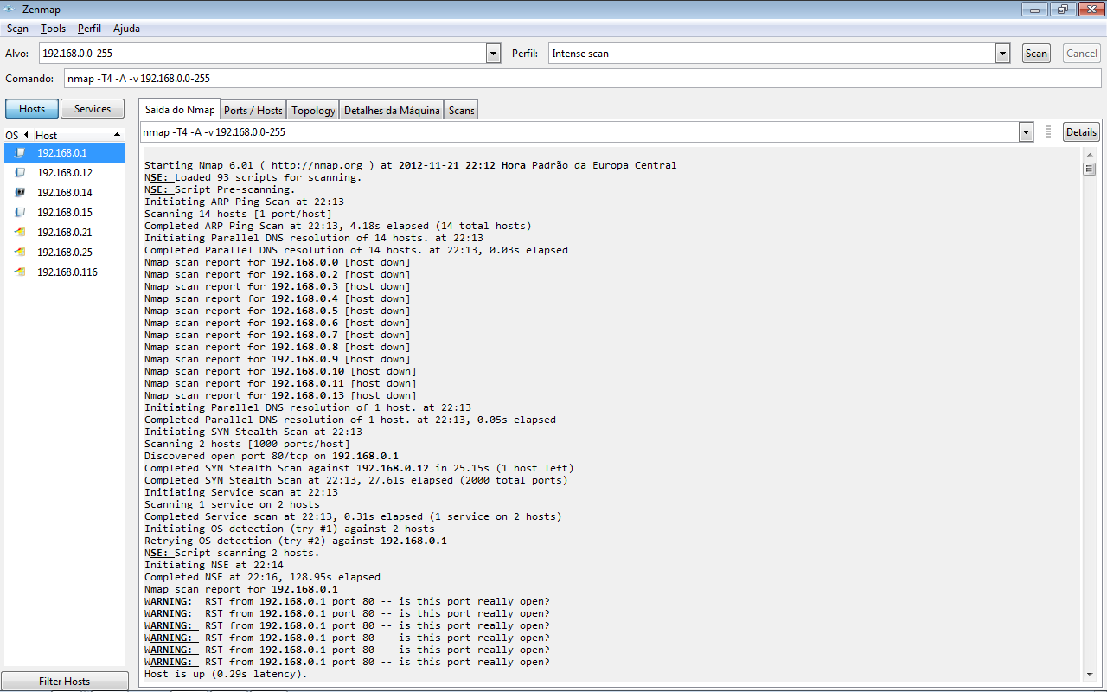The width and height of the screenshot is (1107, 692).
Task: Select host 192.168.0.1 in list
Action: pos(65,153)
